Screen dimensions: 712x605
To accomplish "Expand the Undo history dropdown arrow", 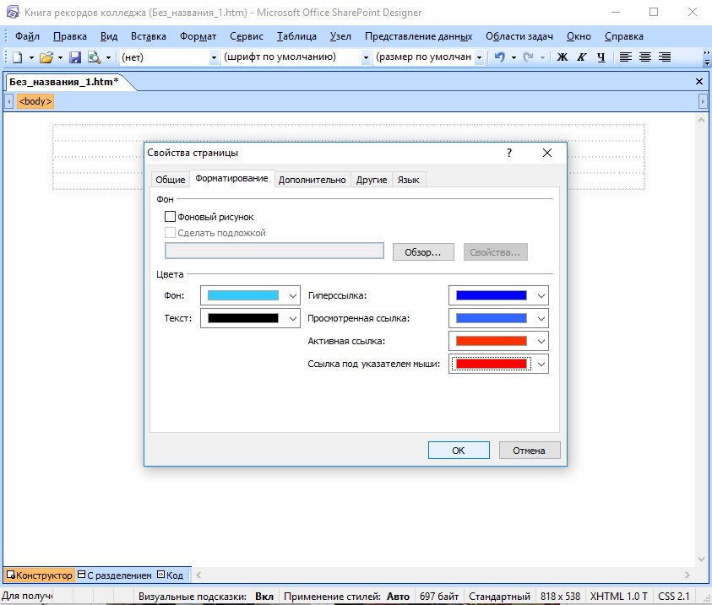I will 514,57.
